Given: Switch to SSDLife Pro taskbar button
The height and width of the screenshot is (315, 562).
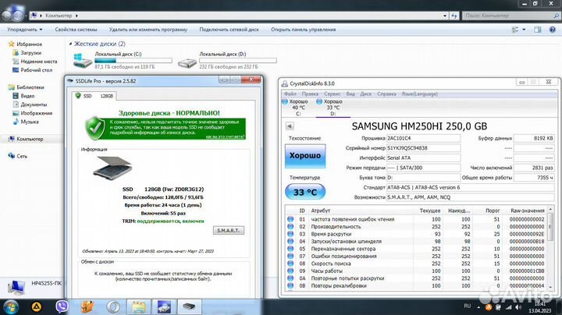Looking at the screenshot, I should [x=189, y=306].
